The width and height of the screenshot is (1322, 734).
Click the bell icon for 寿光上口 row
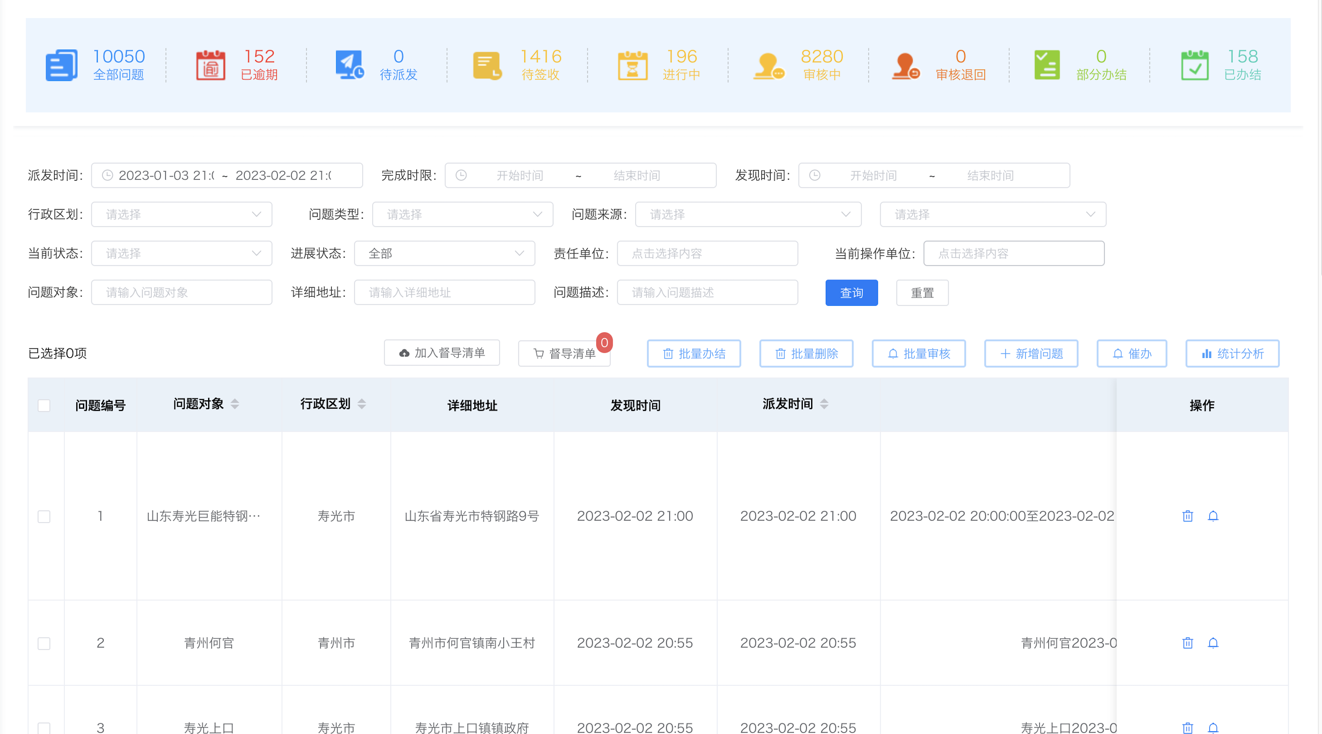(1213, 728)
